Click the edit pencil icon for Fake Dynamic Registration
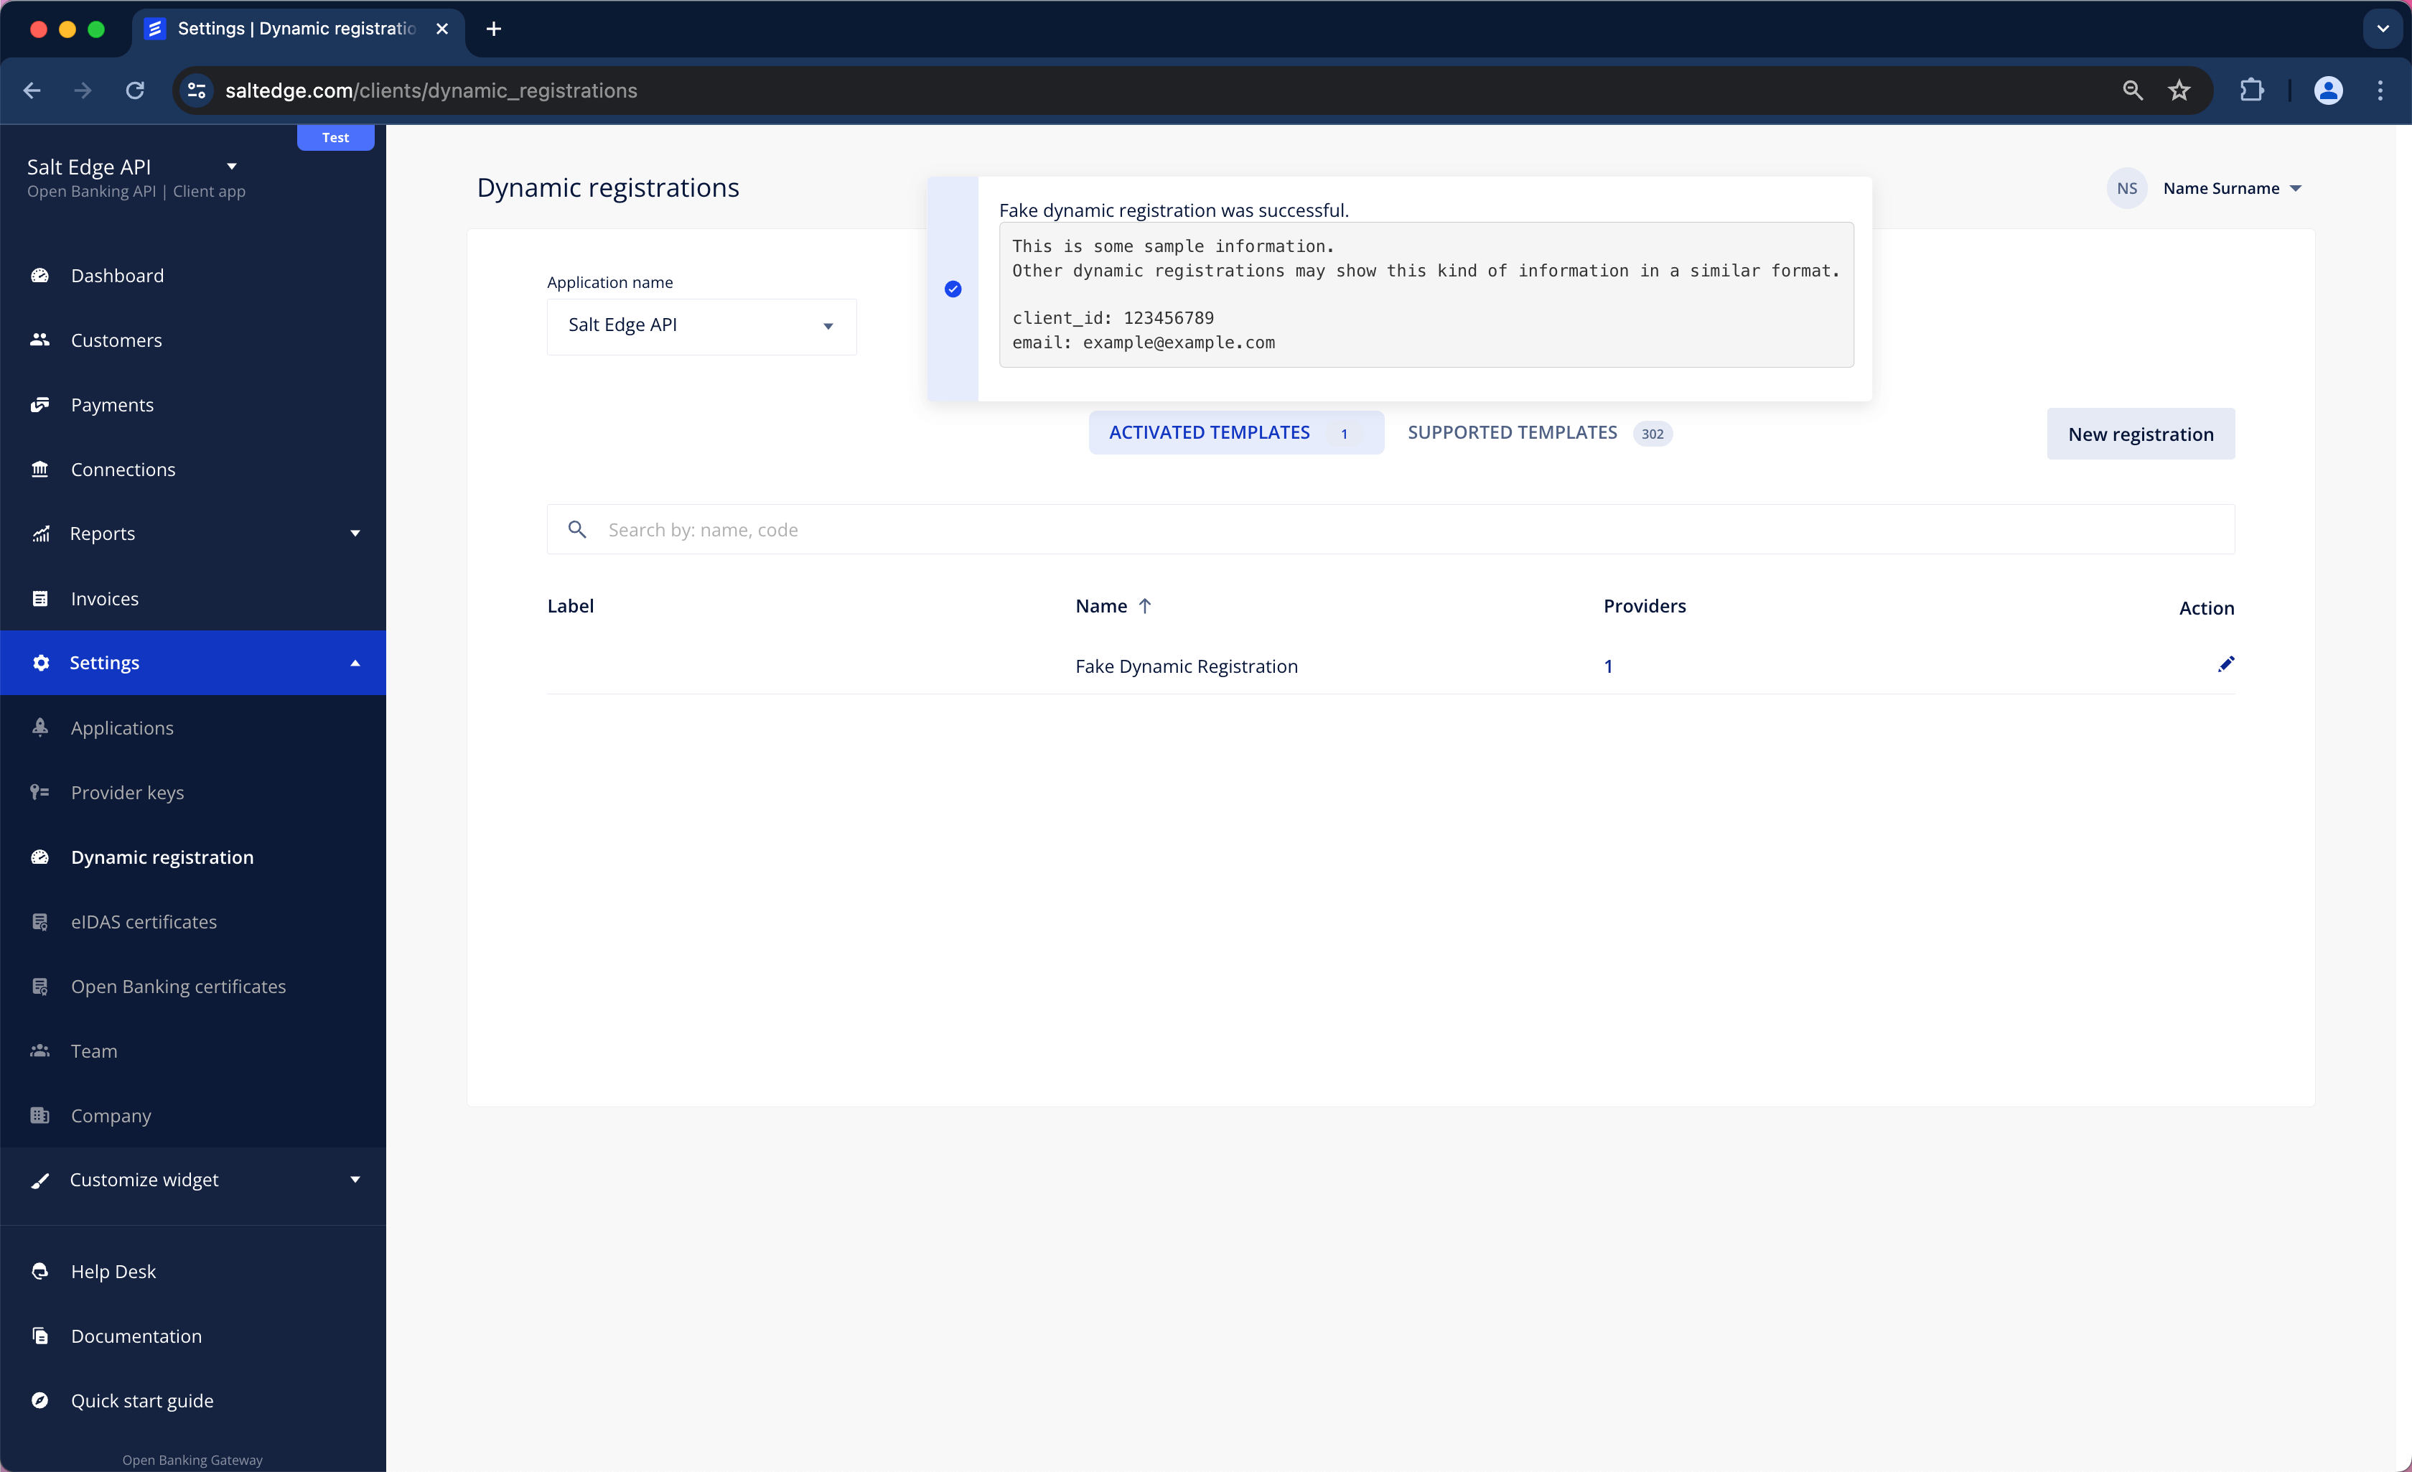Viewport: 2412px width, 1472px height. [x=2226, y=663]
